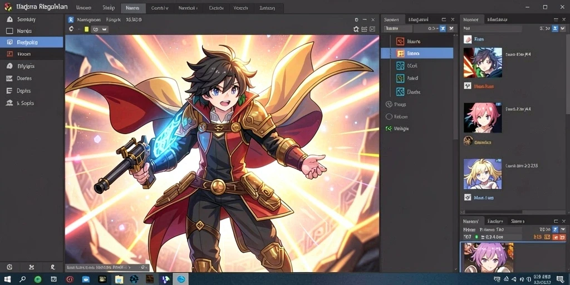Toggle the blue button in the middle panel header
The image size is (570, 285).
tap(443, 28)
